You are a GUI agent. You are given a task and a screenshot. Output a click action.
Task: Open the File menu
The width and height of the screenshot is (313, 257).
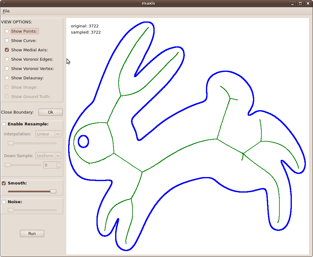pos(6,11)
